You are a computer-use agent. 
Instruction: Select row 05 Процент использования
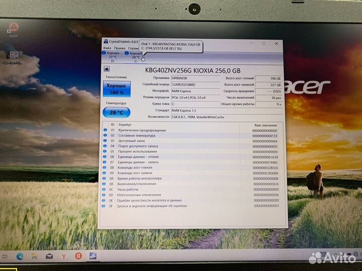point(191,152)
